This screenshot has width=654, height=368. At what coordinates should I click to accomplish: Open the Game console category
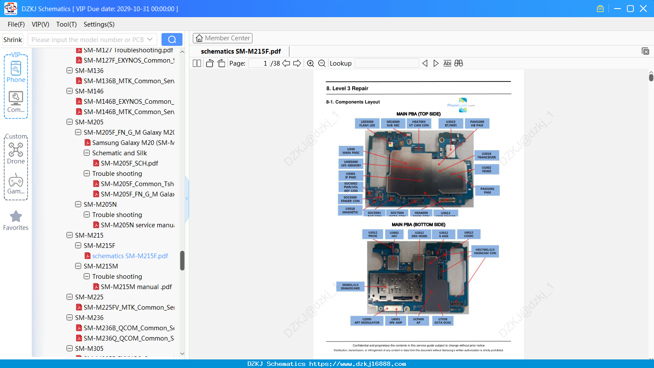pyautogui.click(x=16, y=184)
